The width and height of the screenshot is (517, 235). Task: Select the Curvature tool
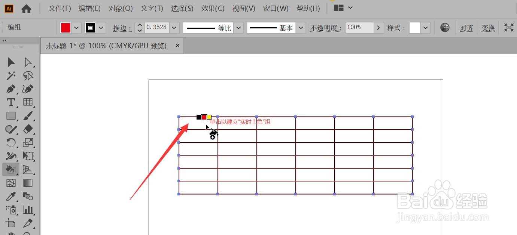click(28, 89)
